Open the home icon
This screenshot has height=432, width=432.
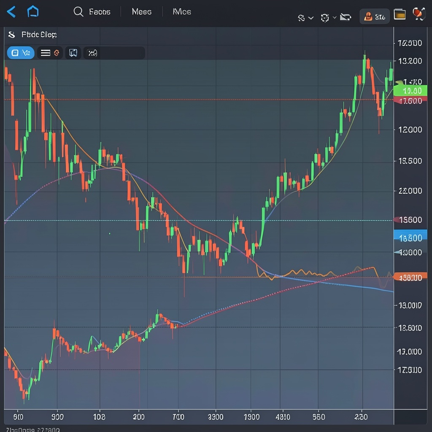pos(33,11)
